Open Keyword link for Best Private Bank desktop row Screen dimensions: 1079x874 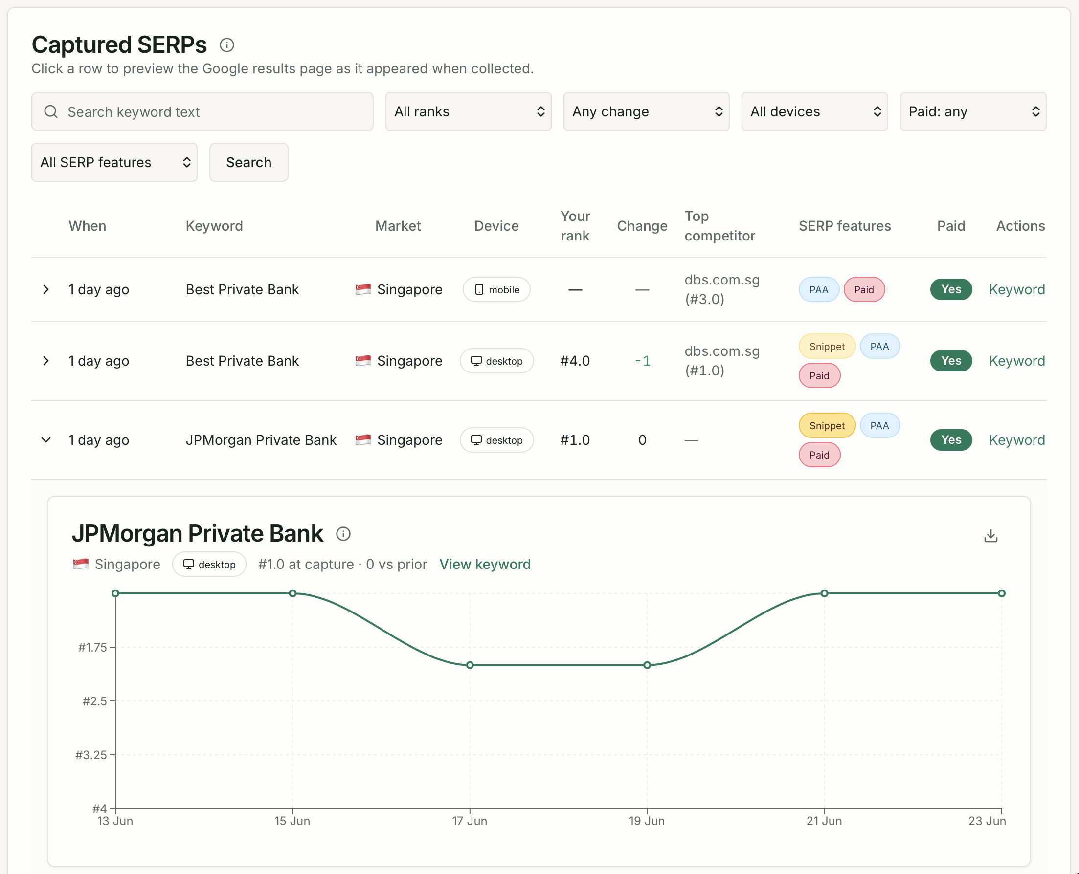tap(1016, 361)
